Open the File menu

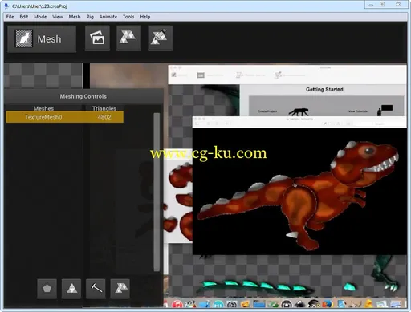[10, 17]
